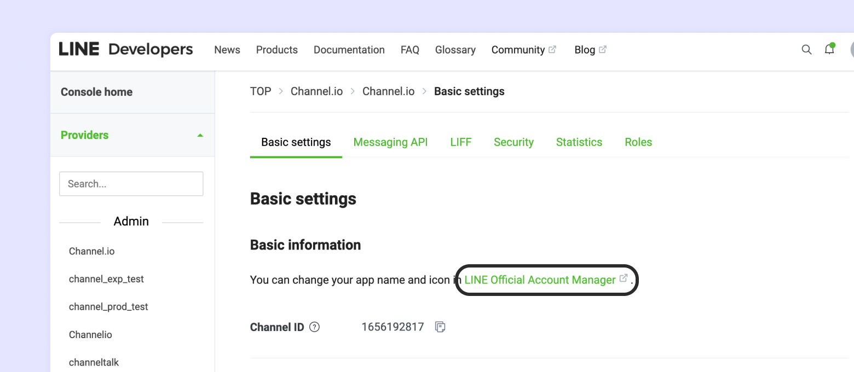Viewport: 854px width, 372px height.
Task: Select channel_exp_test provider
Action: 106,279
